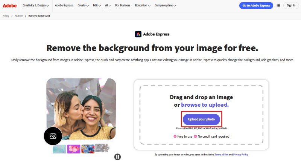This screenshot has width=301, height=161.
Task: Select the colorful floral background thumbnail
Action: coord(88,149)
